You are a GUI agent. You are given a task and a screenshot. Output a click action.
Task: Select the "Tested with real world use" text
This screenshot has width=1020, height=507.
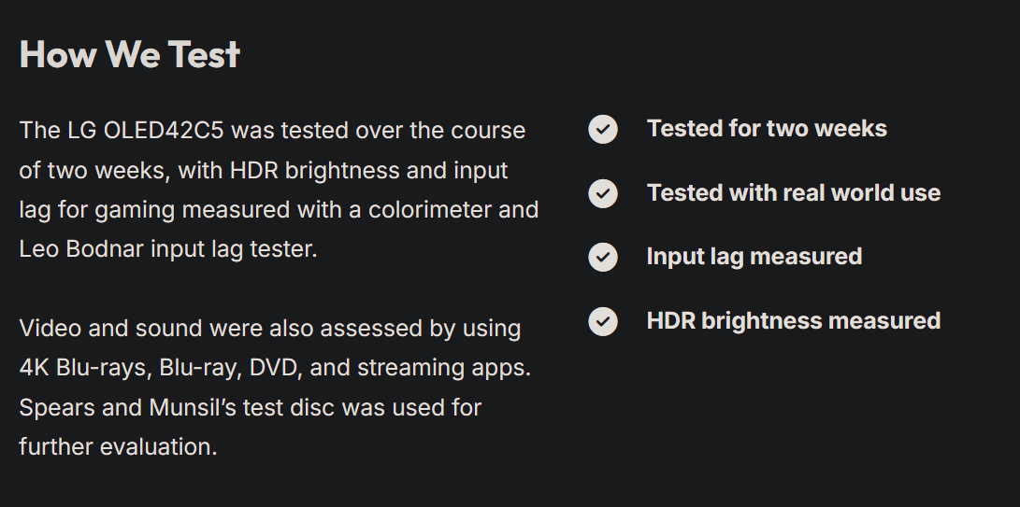coord(793,193)
